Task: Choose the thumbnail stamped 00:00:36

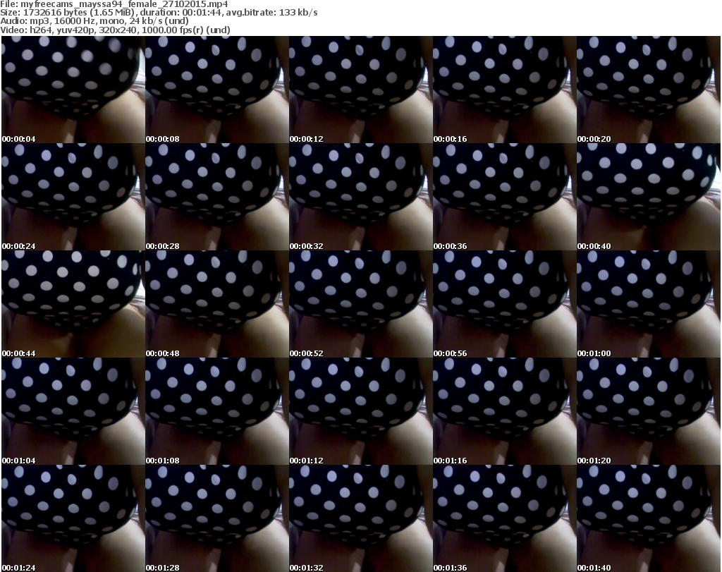Action: click(x=505, y=197)
